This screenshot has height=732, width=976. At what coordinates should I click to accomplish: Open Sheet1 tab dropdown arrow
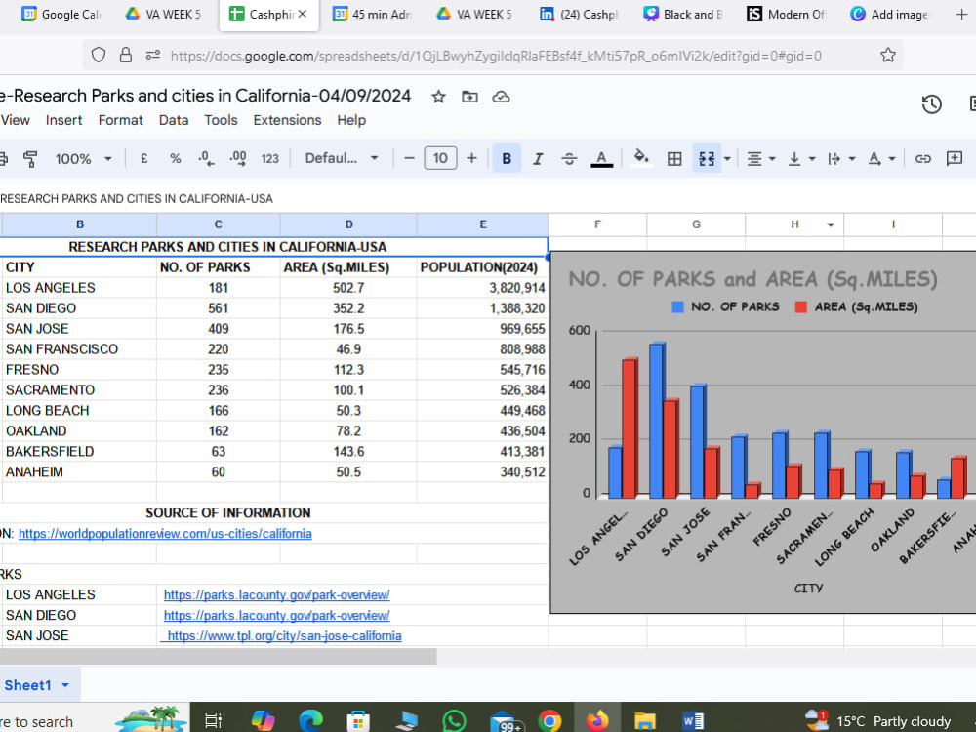[65, 685]
